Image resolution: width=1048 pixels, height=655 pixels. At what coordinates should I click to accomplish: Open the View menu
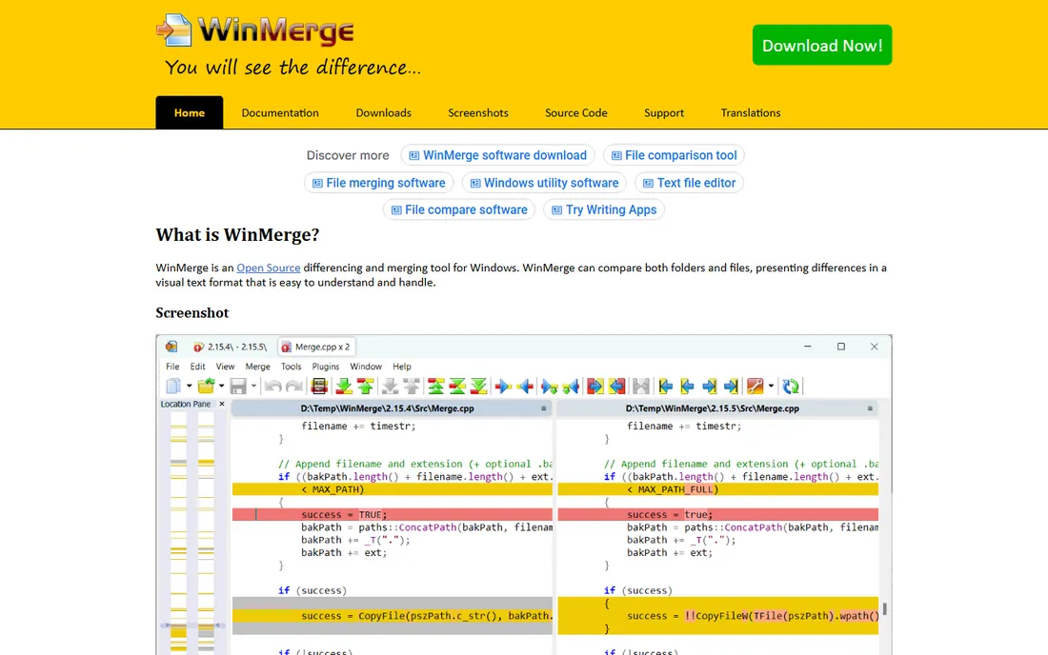tap(225, 367)
